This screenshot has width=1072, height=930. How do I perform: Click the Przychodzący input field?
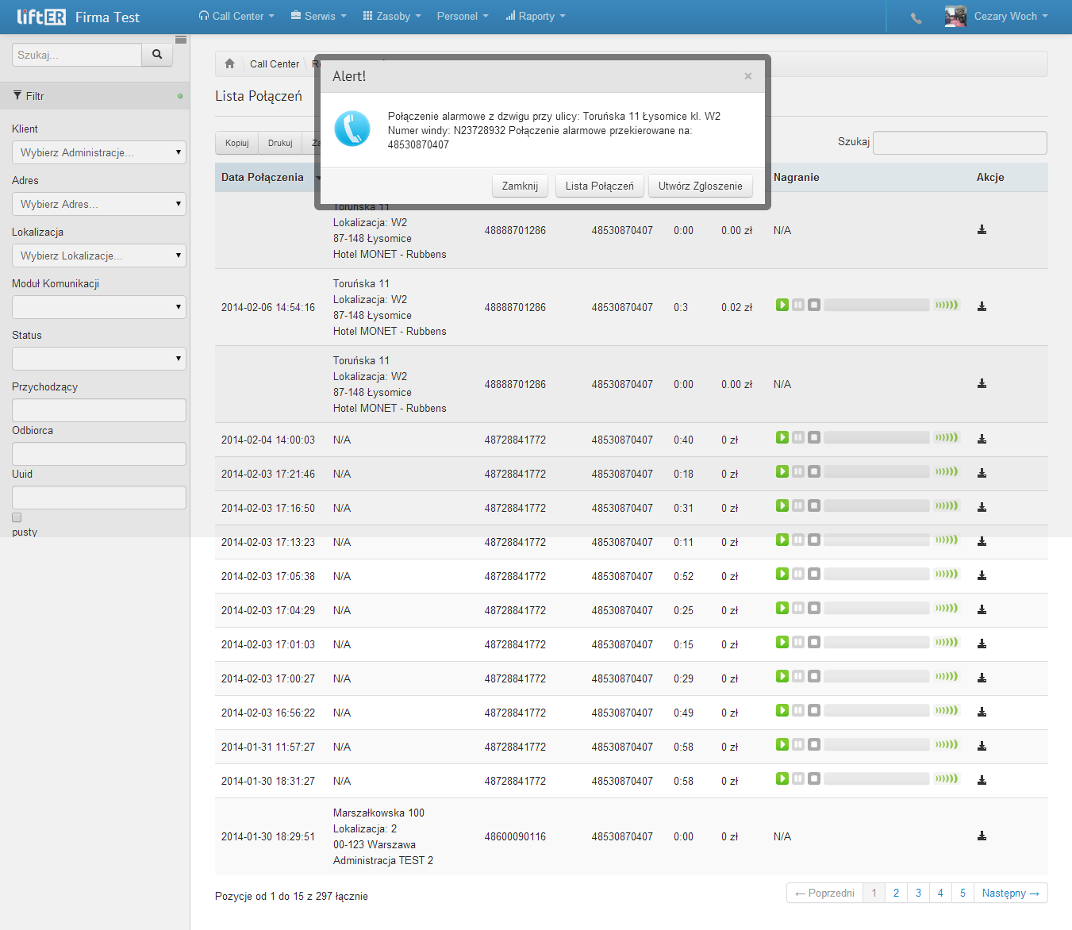(x=99, y=410)
